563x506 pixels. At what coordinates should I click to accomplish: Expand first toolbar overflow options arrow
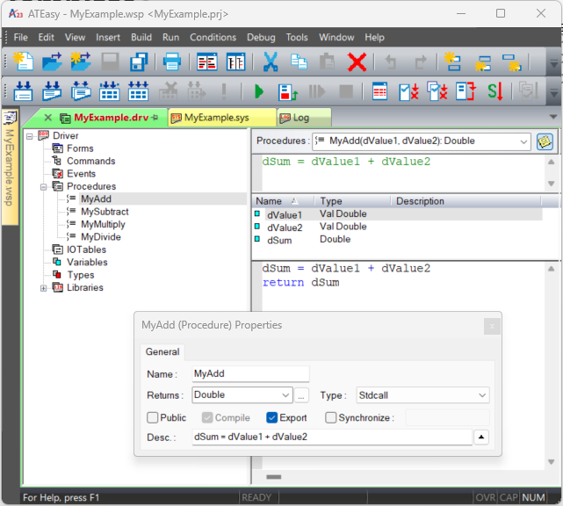coord(553,63)
